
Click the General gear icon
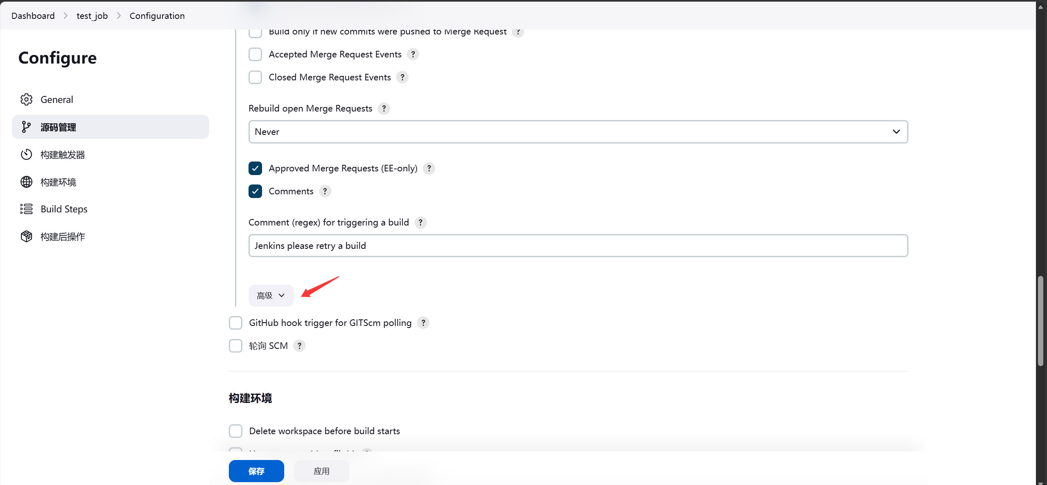coord(26,100)
